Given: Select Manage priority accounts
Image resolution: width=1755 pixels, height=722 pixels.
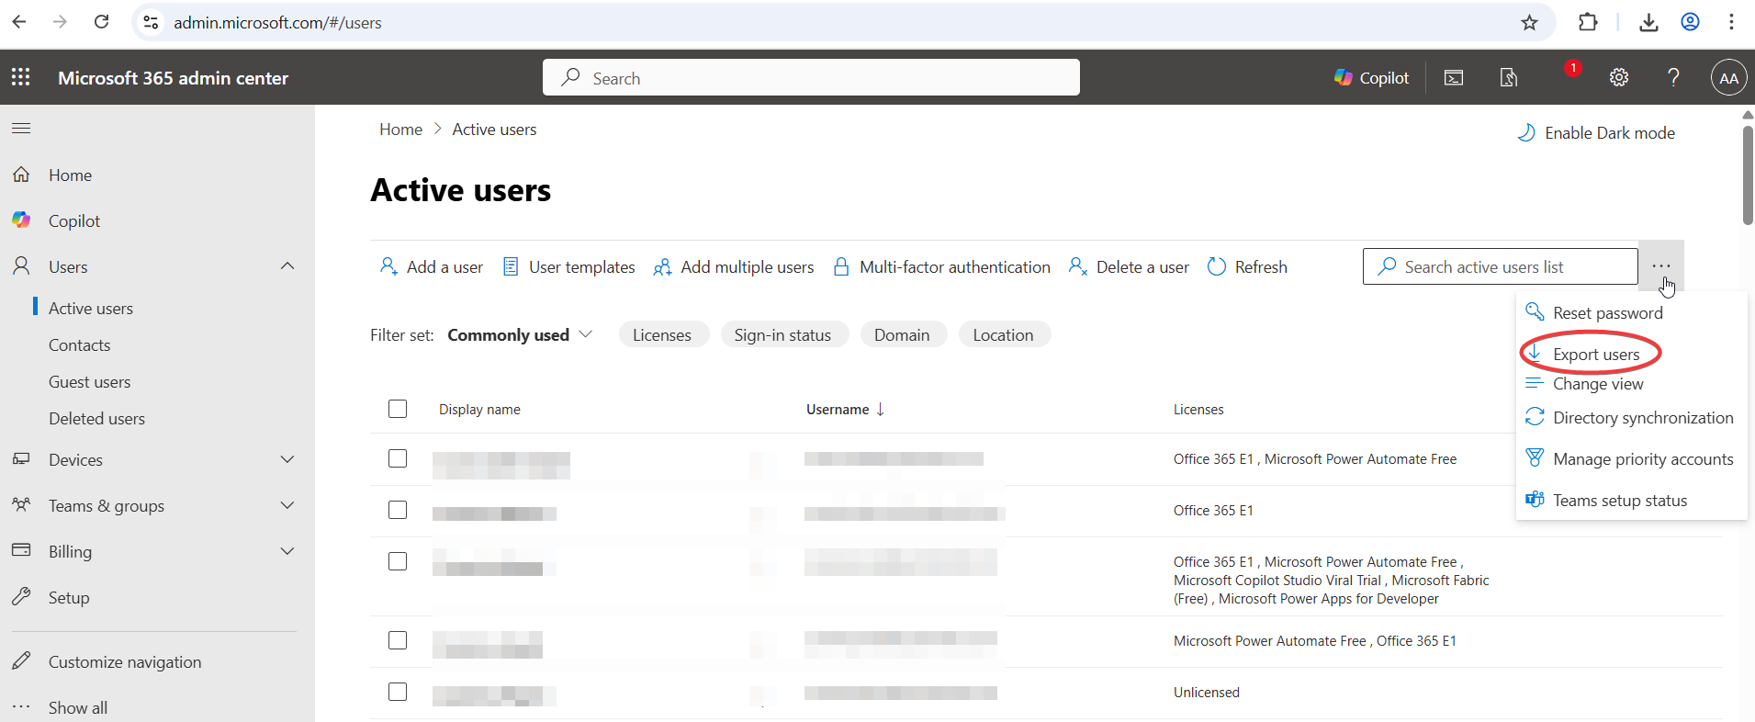Looking at the screenshot, I should (1631, 459).
